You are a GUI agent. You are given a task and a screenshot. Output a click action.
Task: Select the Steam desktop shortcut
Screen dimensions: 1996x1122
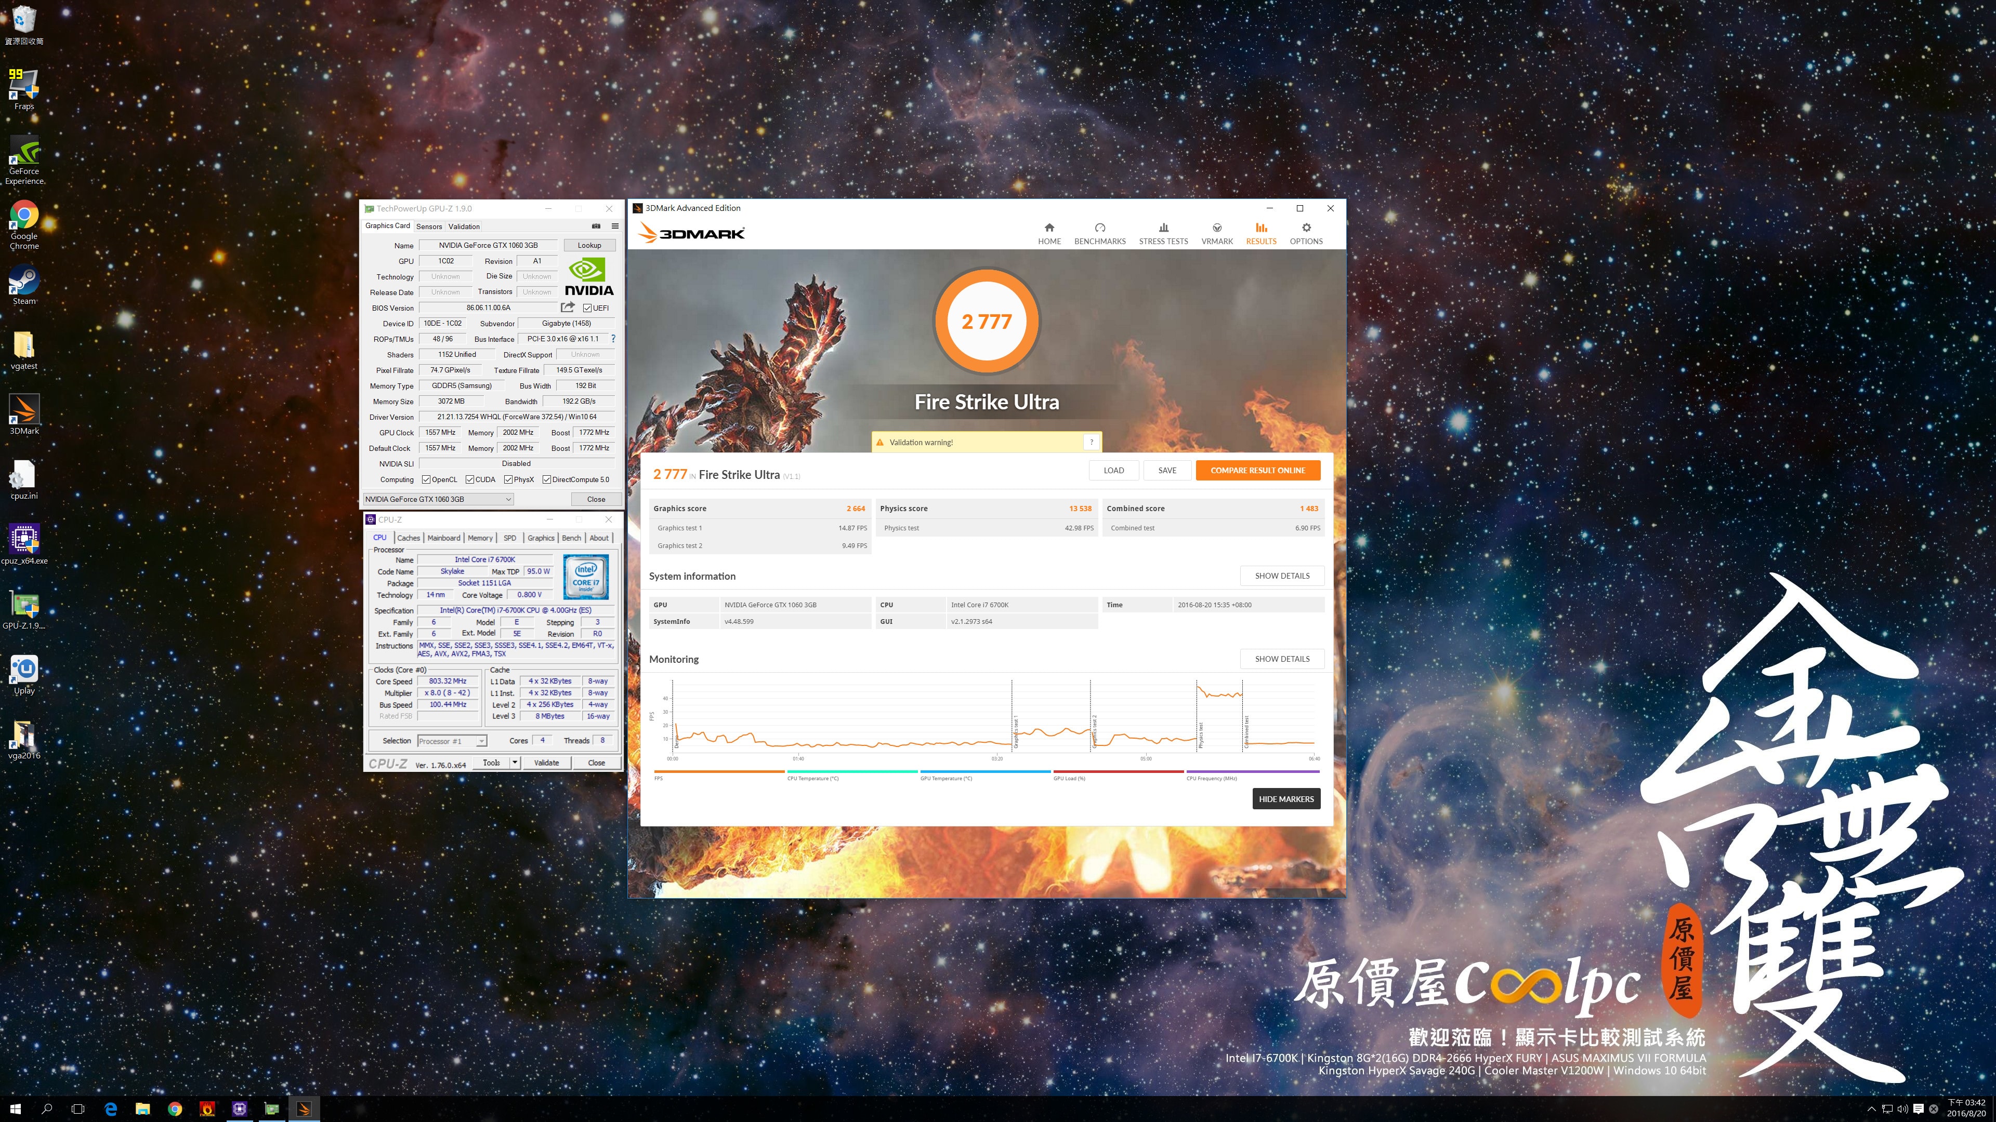pos(24,284)
